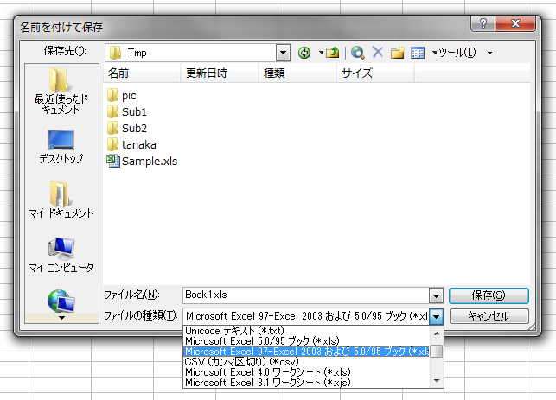This screenshot has width=556, height=400.
Task: Go to マイ コンピュータ in the places bar
Action: (x=61, y=255)
